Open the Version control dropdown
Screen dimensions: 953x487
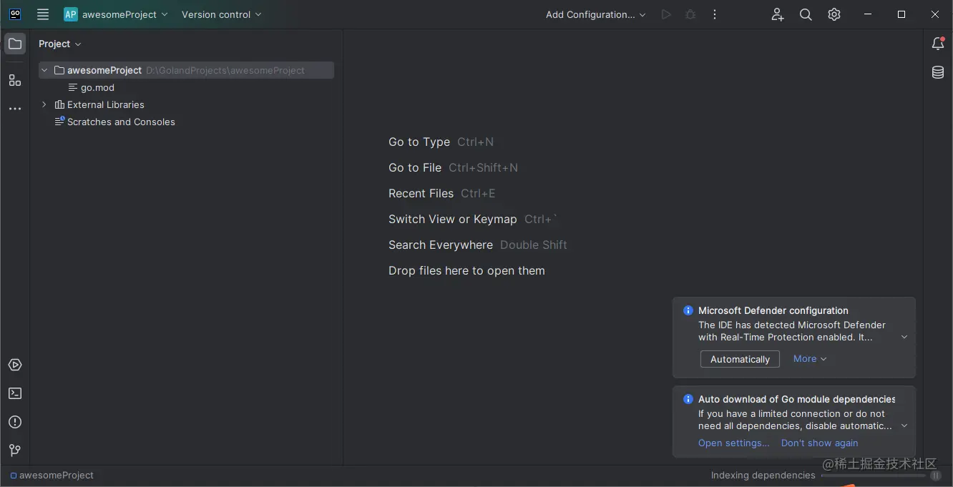[x=222, y=14]
